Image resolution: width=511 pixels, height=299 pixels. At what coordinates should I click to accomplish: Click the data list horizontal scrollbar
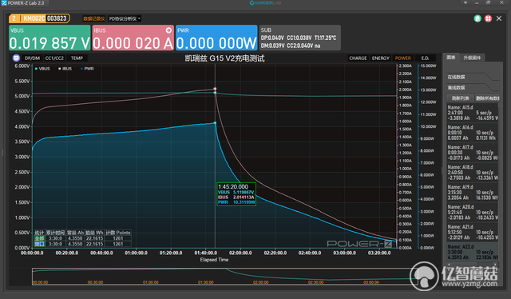pyautogui.click(x=472, y=264)
